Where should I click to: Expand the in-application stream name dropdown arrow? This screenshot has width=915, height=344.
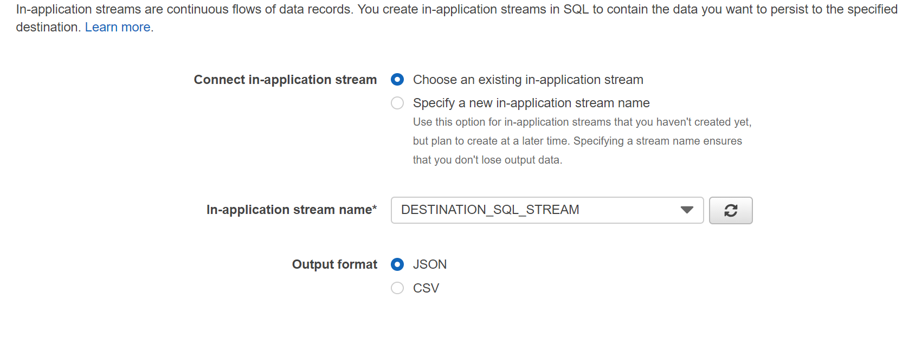(x=687, y=210)
